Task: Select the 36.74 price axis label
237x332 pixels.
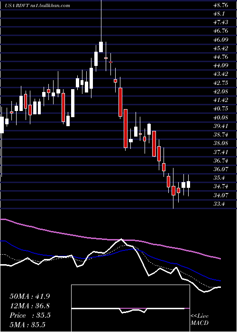Action: [220, 160]
